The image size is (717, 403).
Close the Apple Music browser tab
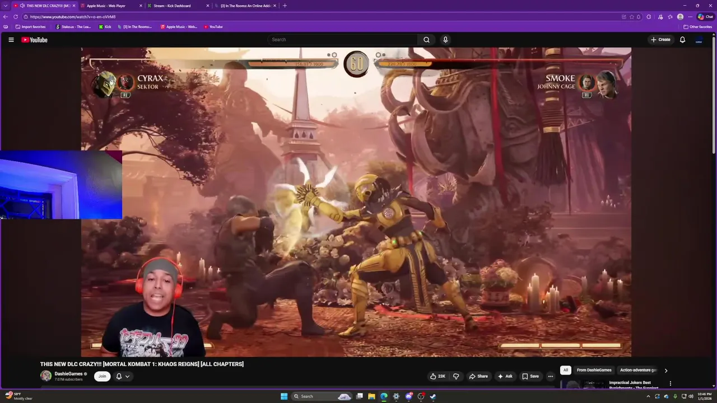coord(141,6)
